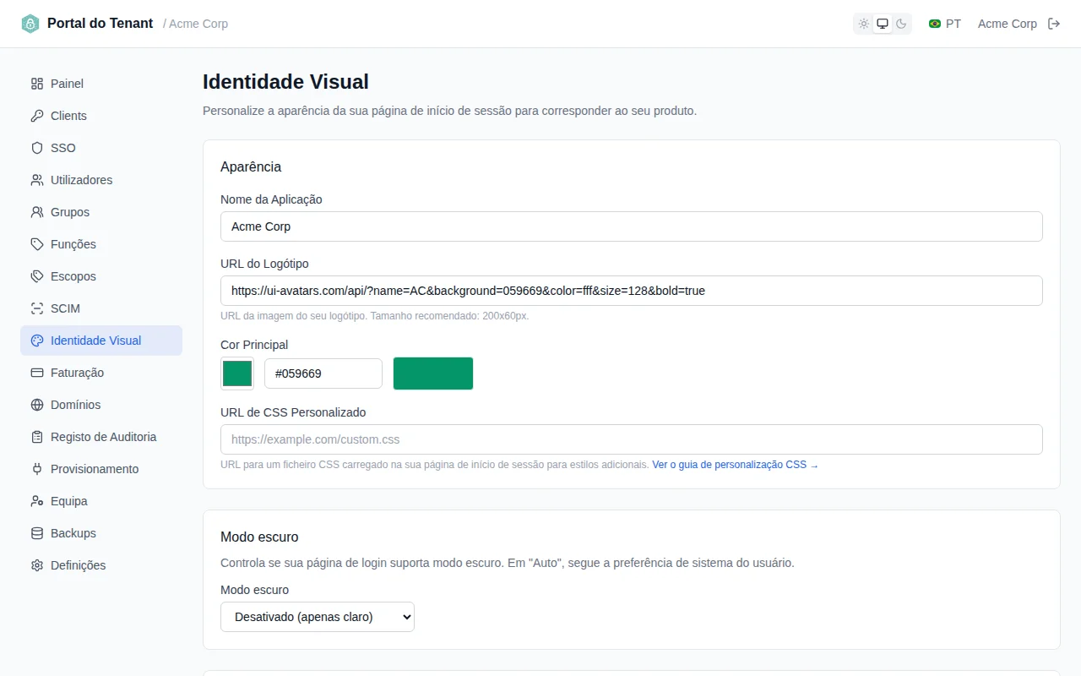Viewport: 1081px width, 676px height.
Task: Switch to light theme sun icon
Action: coord(864,24)
